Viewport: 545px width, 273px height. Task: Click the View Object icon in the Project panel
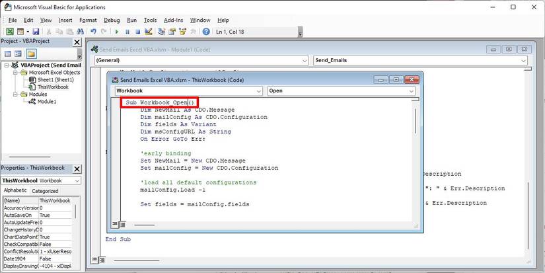(x=18, y=54)
